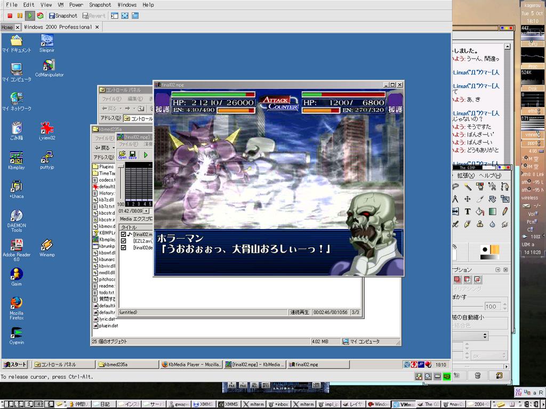This screenshot has height=409, width=546.
Task: Open the ヘルプ(H) menu in GIMP
Action: coord(490,176)
